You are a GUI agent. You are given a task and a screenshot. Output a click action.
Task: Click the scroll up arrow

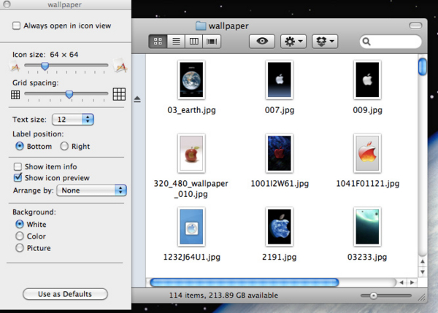click(x=423, y=262)
